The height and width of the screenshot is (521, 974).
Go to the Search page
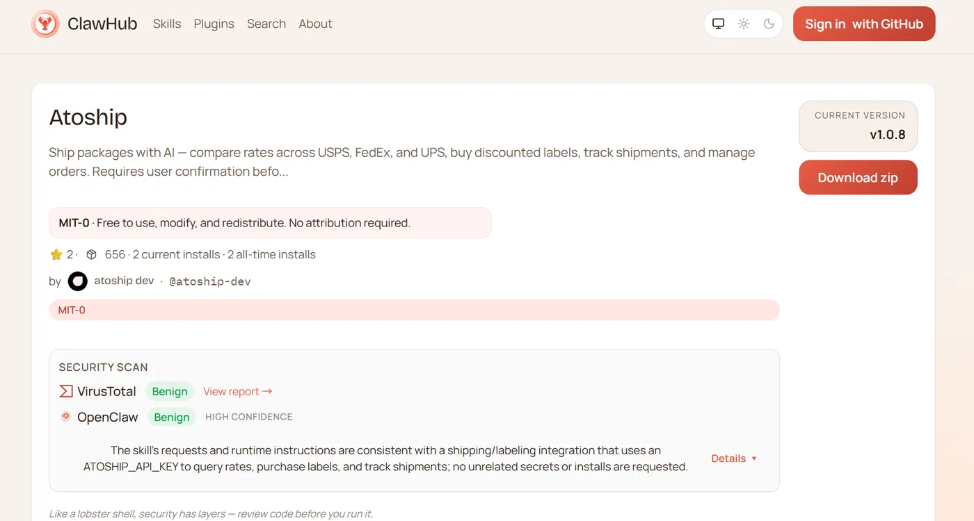pos(266,24)
